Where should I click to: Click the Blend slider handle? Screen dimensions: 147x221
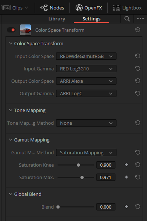[58, 207]
